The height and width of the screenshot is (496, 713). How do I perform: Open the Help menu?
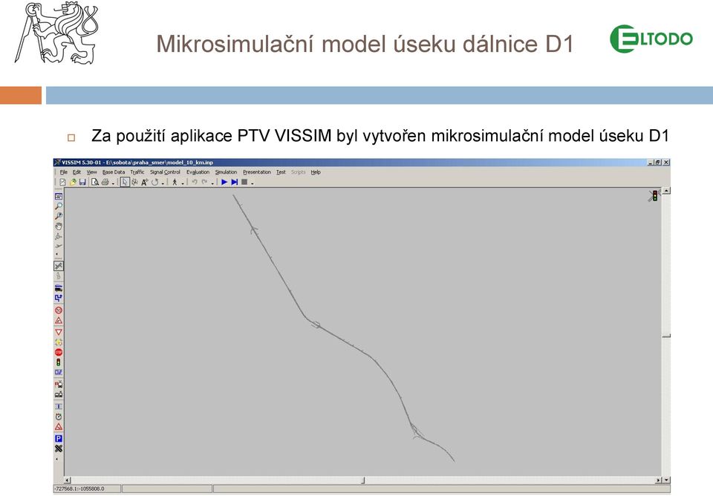pos(316,172)
